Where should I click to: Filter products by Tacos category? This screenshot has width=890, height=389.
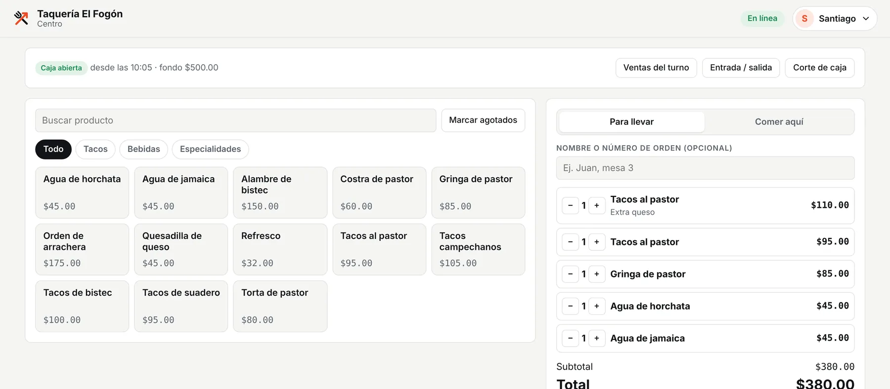[x=95, y=149]
